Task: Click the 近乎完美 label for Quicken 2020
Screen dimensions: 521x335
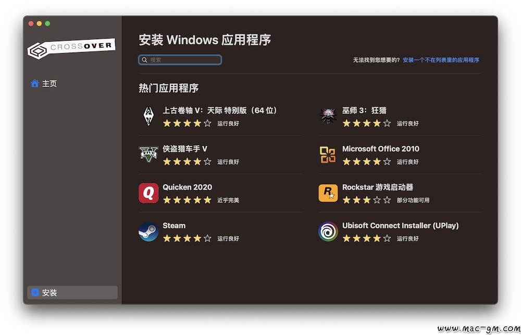Action: click(x=228, y=201)
